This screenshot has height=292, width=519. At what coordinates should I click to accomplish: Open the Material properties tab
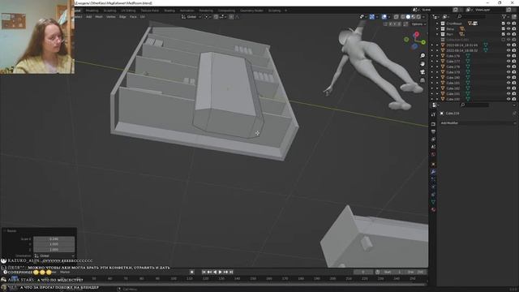(x=433, y=209)
